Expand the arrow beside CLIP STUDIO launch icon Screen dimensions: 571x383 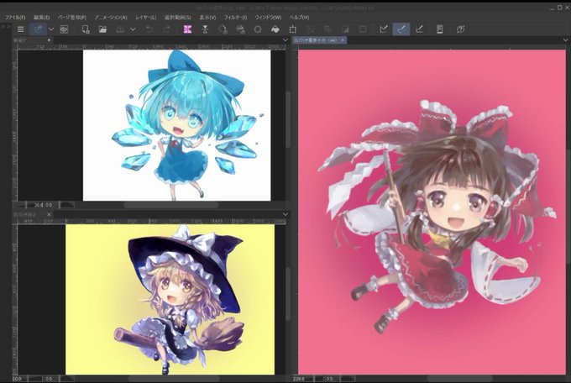pyautogui.click(x=51, y=29)
